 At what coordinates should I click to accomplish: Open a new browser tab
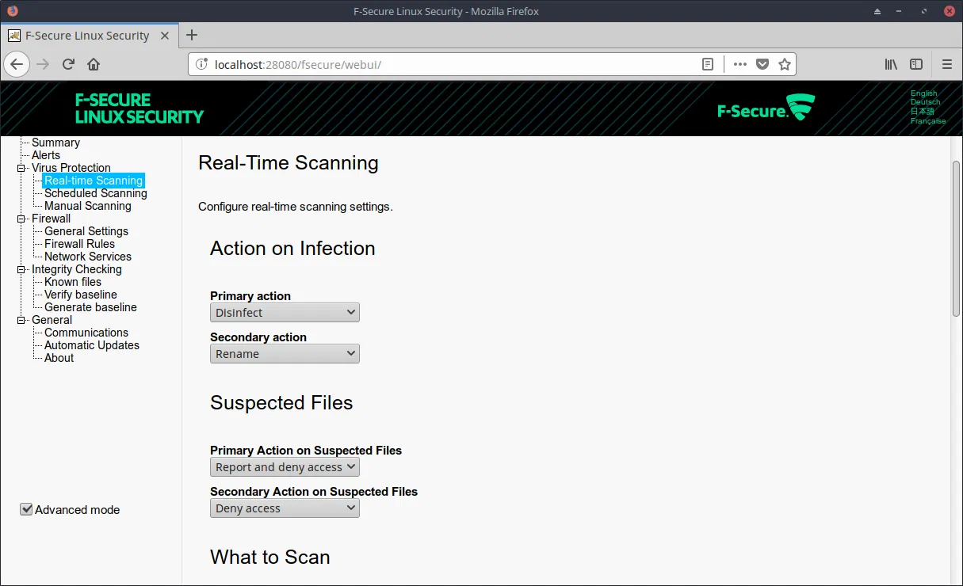(192, 35)
